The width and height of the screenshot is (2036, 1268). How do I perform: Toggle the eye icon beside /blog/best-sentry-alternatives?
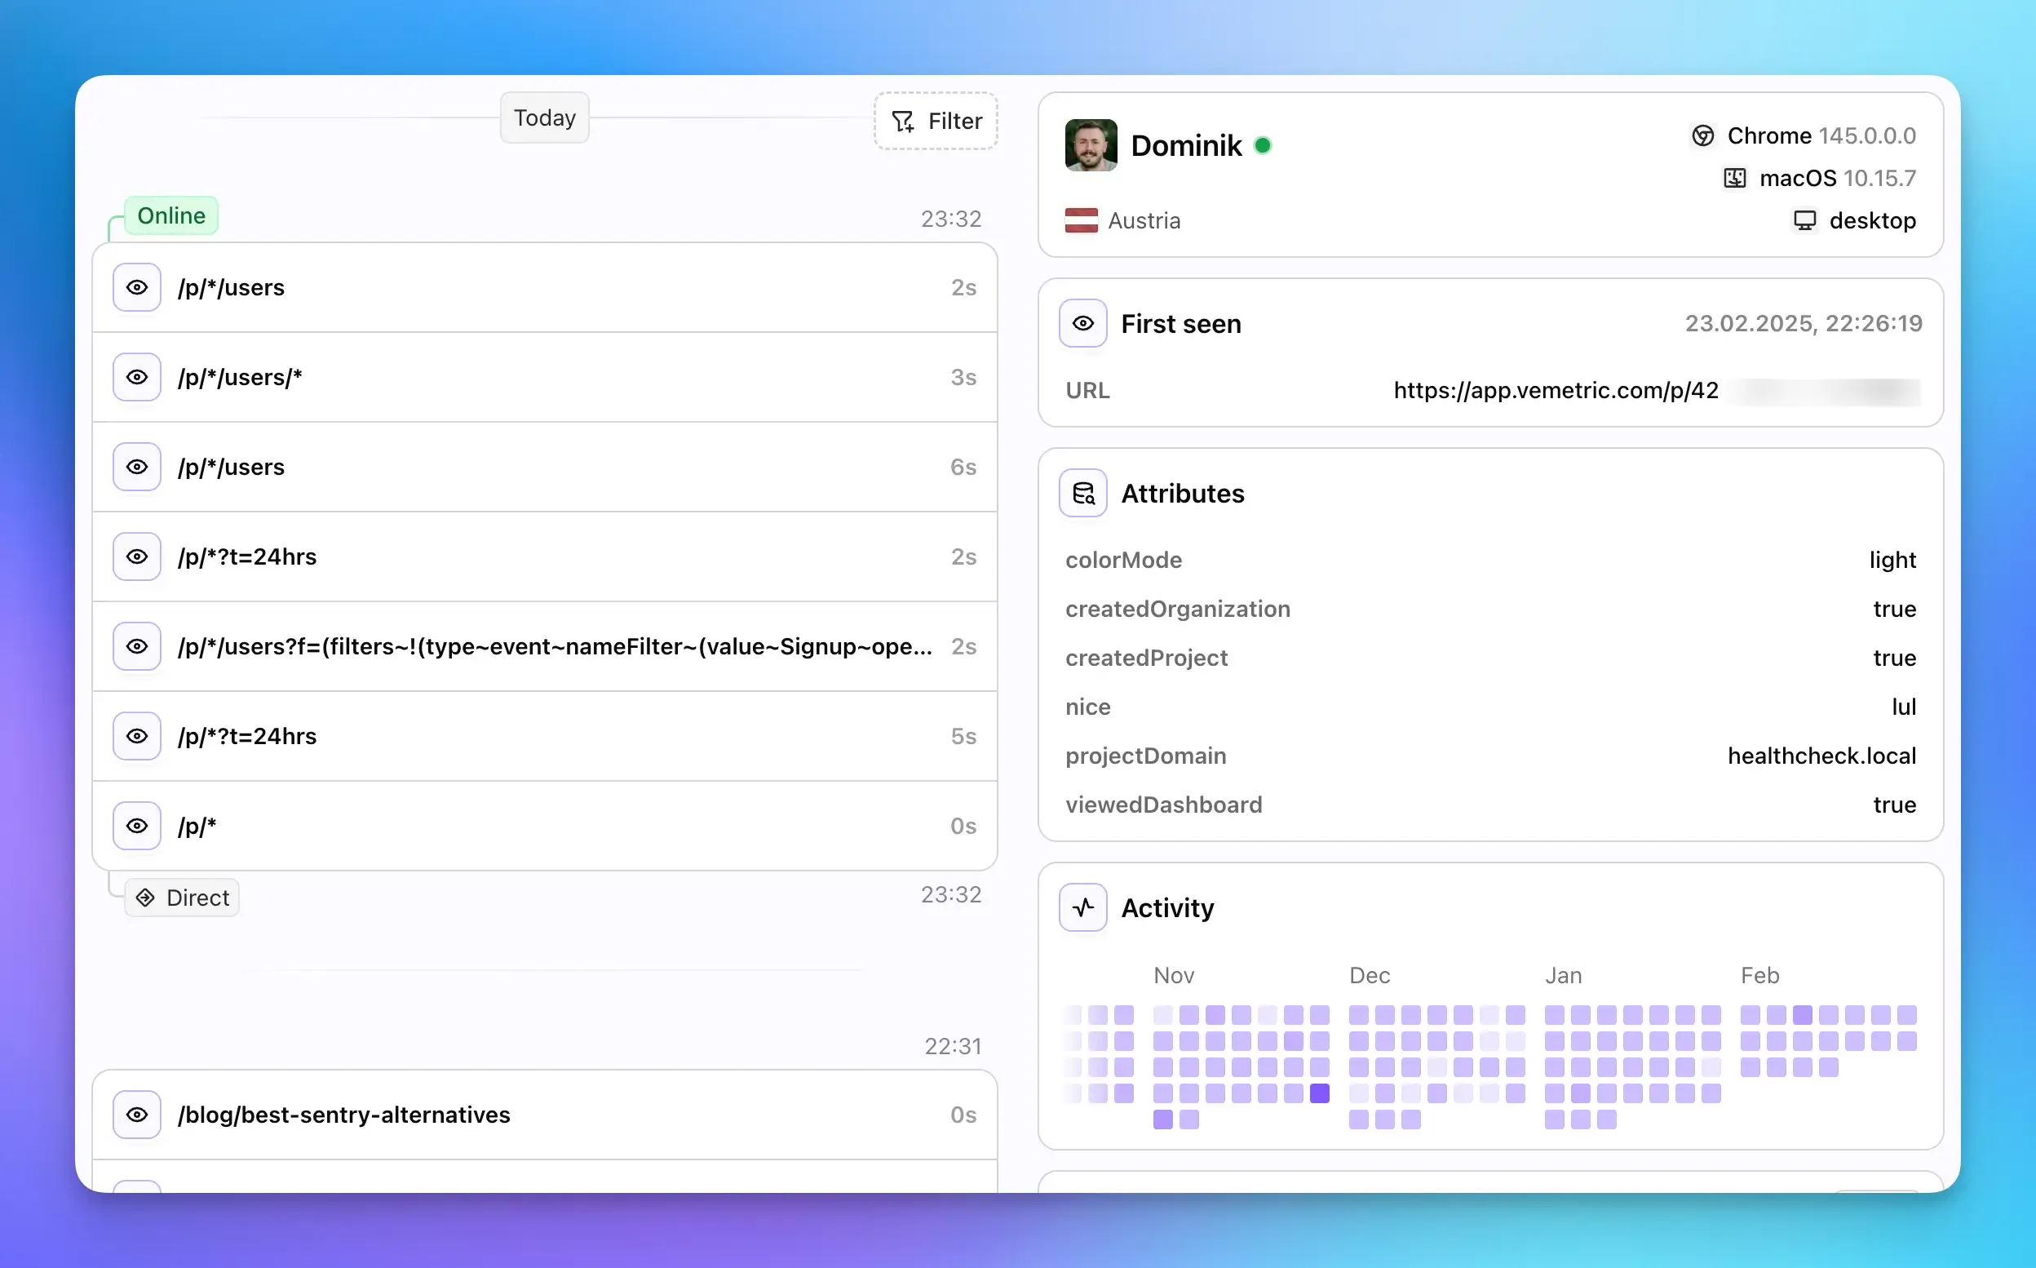coord(136,1115)
